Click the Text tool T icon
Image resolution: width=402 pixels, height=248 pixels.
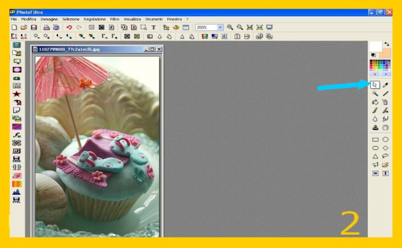click(153, 28)
